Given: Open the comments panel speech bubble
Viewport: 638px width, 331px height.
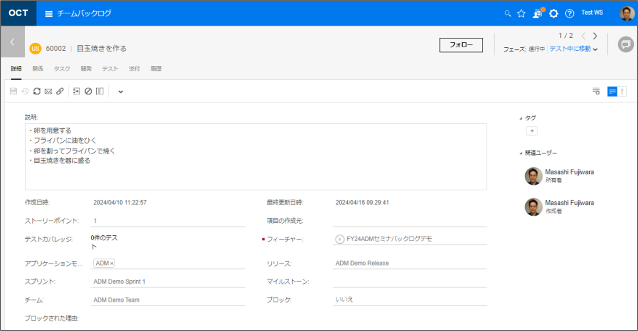Looking at the screenshot, I should (x=626, y=45).
